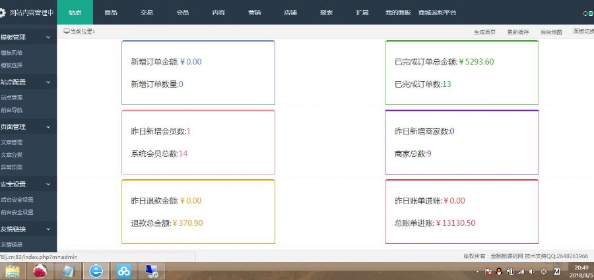Click the 昨日新增商家数 value 0

(x=452, y=131)
